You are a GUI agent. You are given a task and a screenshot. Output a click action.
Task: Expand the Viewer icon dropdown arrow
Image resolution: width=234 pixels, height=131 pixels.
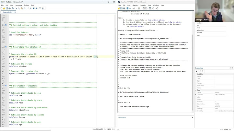point(132,8)
